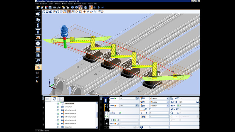This screenshot has height=132, width=235.
Task: Choose the first cube view icon above the viewport
Action: 43,12
